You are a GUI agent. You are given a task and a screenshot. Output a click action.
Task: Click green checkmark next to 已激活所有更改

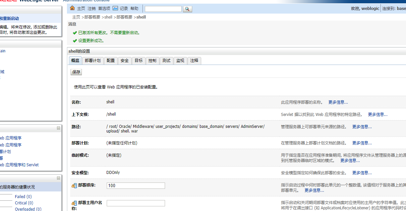tap(75, 33)
